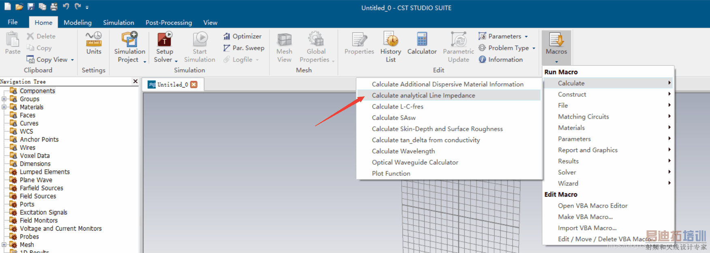This screenshot has width=710, height=253.
Task: Open the Simulation Project dropdown arrow
Action: tap(145, 62)
